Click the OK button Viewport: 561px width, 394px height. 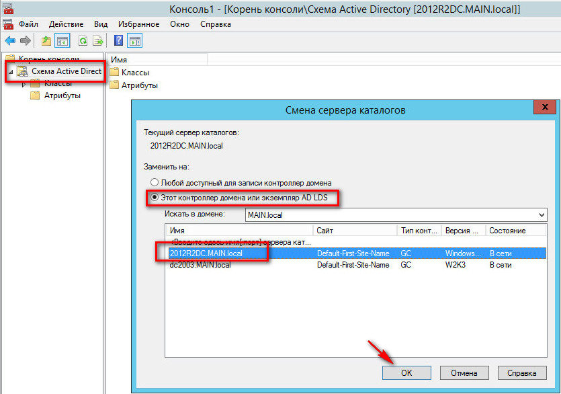pyautogui.click(x=406, y=373)
